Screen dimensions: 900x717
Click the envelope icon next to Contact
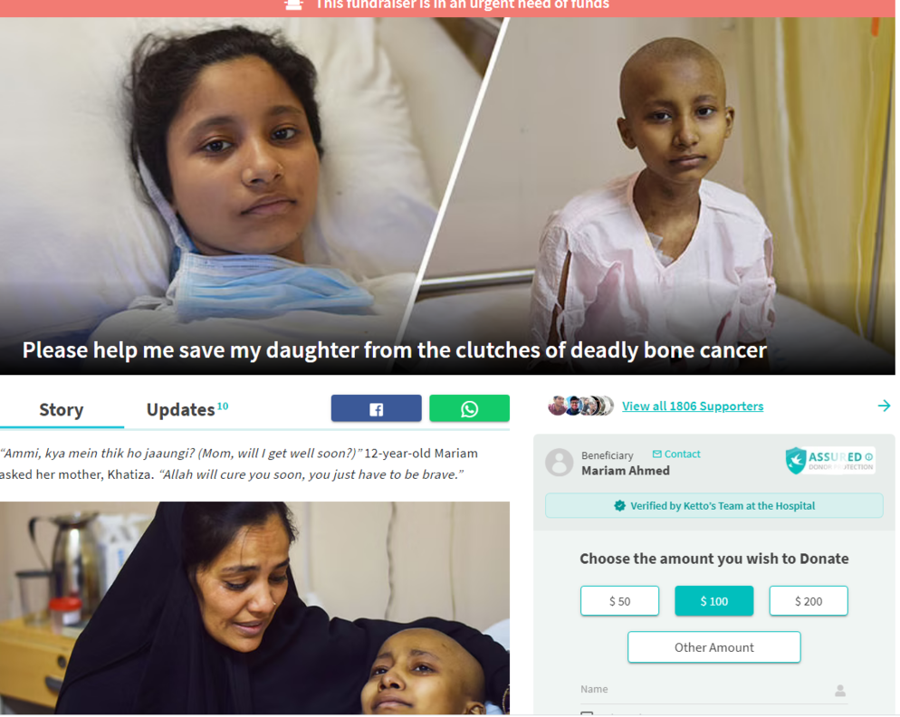tap(656, 454)
